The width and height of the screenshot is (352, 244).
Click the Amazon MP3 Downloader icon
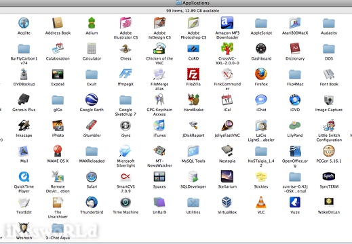coord(227,23)
